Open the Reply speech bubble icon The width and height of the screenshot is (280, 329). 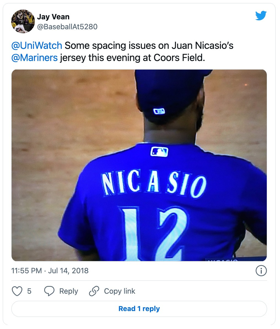[x=49, y=291]
